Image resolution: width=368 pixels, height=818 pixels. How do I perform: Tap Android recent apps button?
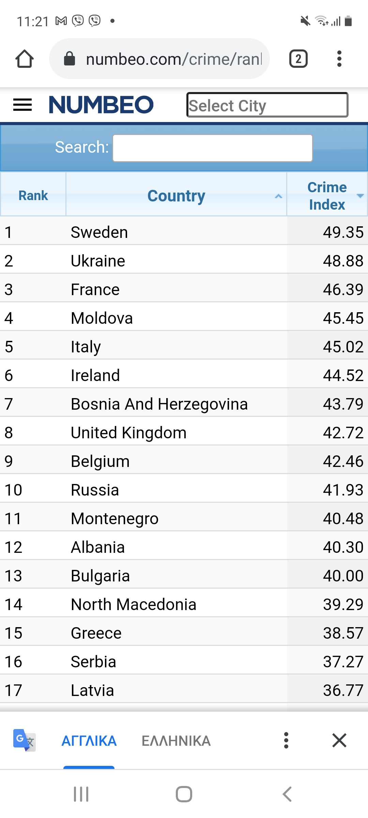[81, 794]
